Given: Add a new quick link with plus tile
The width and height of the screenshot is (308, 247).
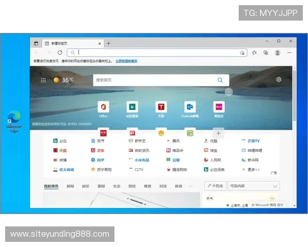Looking at the screenshot, I should pos(218,133).
